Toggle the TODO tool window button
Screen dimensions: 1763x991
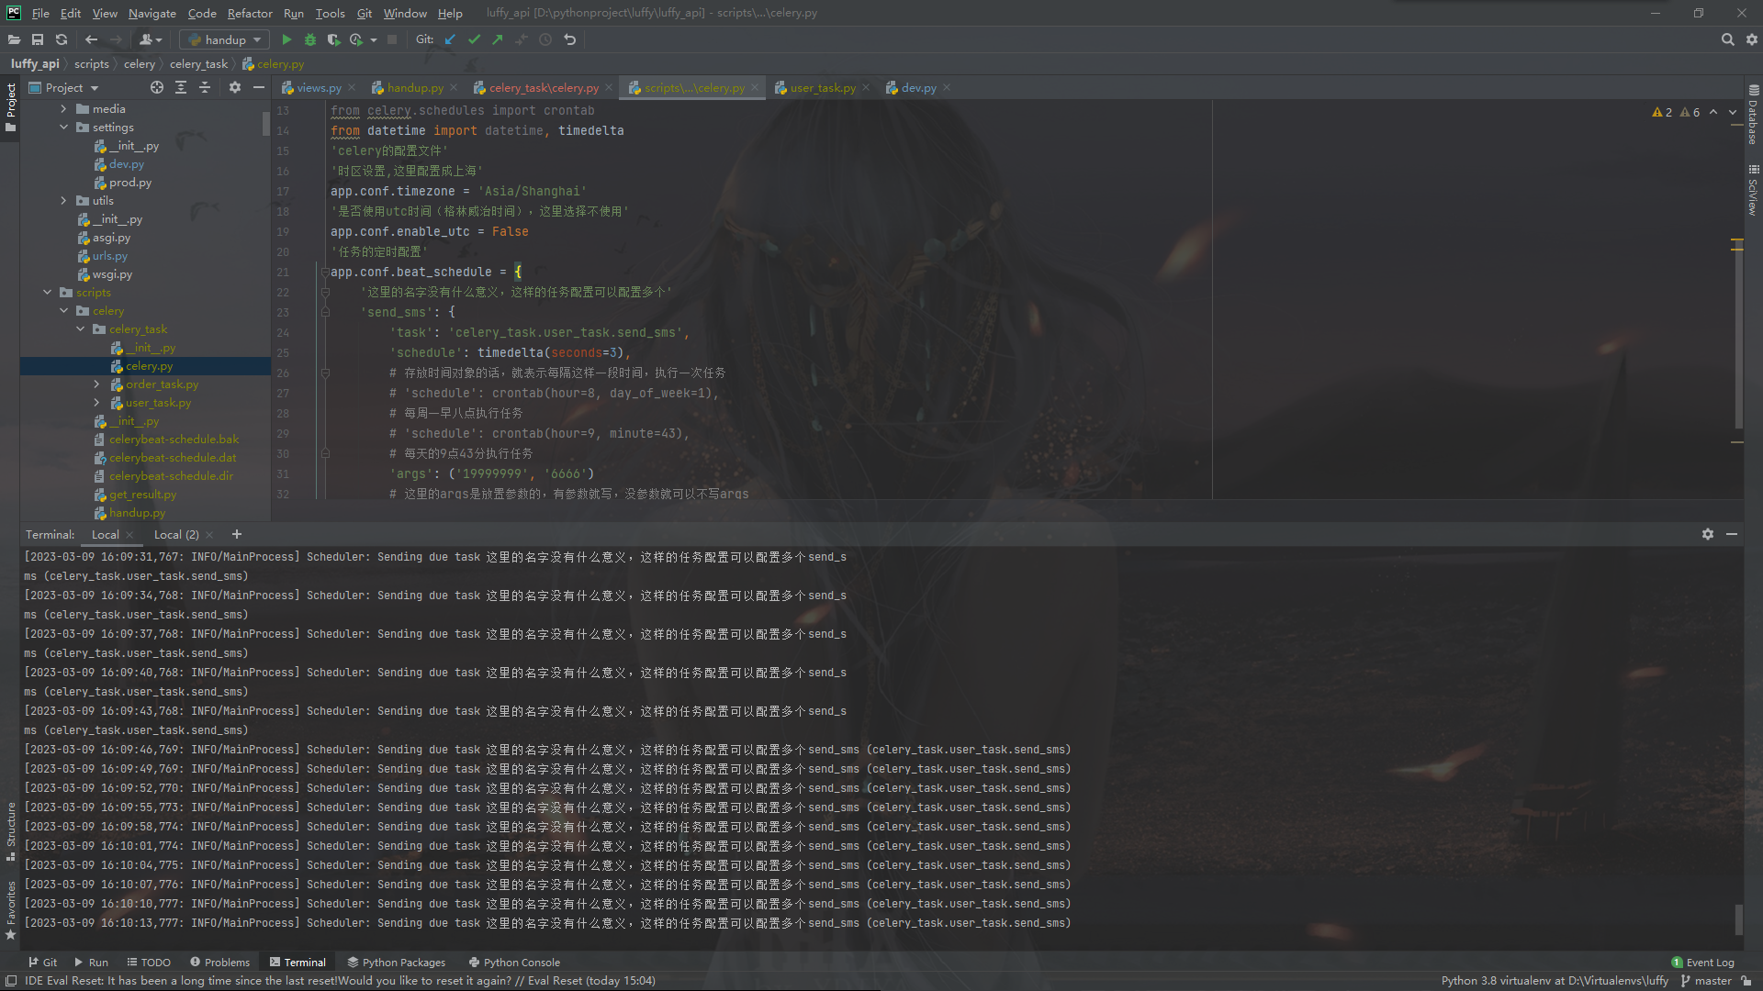point(149,962)
